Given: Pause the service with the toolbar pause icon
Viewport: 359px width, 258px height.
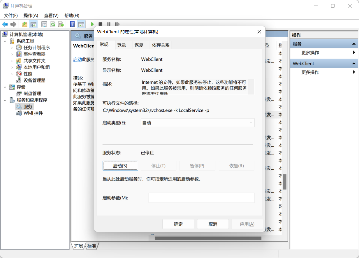Looking at the screenshot, I should (109, 24).
